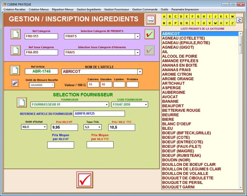The height and width of the screenshot is (196, 247).
Task: Expand the KILO Unité d'Achat dropdown
Action: coord(45,127)
